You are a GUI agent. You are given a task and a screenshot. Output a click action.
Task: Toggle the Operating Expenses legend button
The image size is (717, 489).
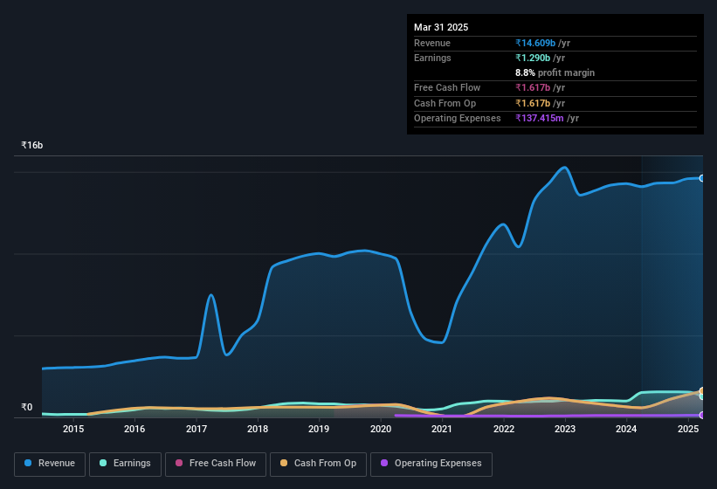tap(431, 464)
